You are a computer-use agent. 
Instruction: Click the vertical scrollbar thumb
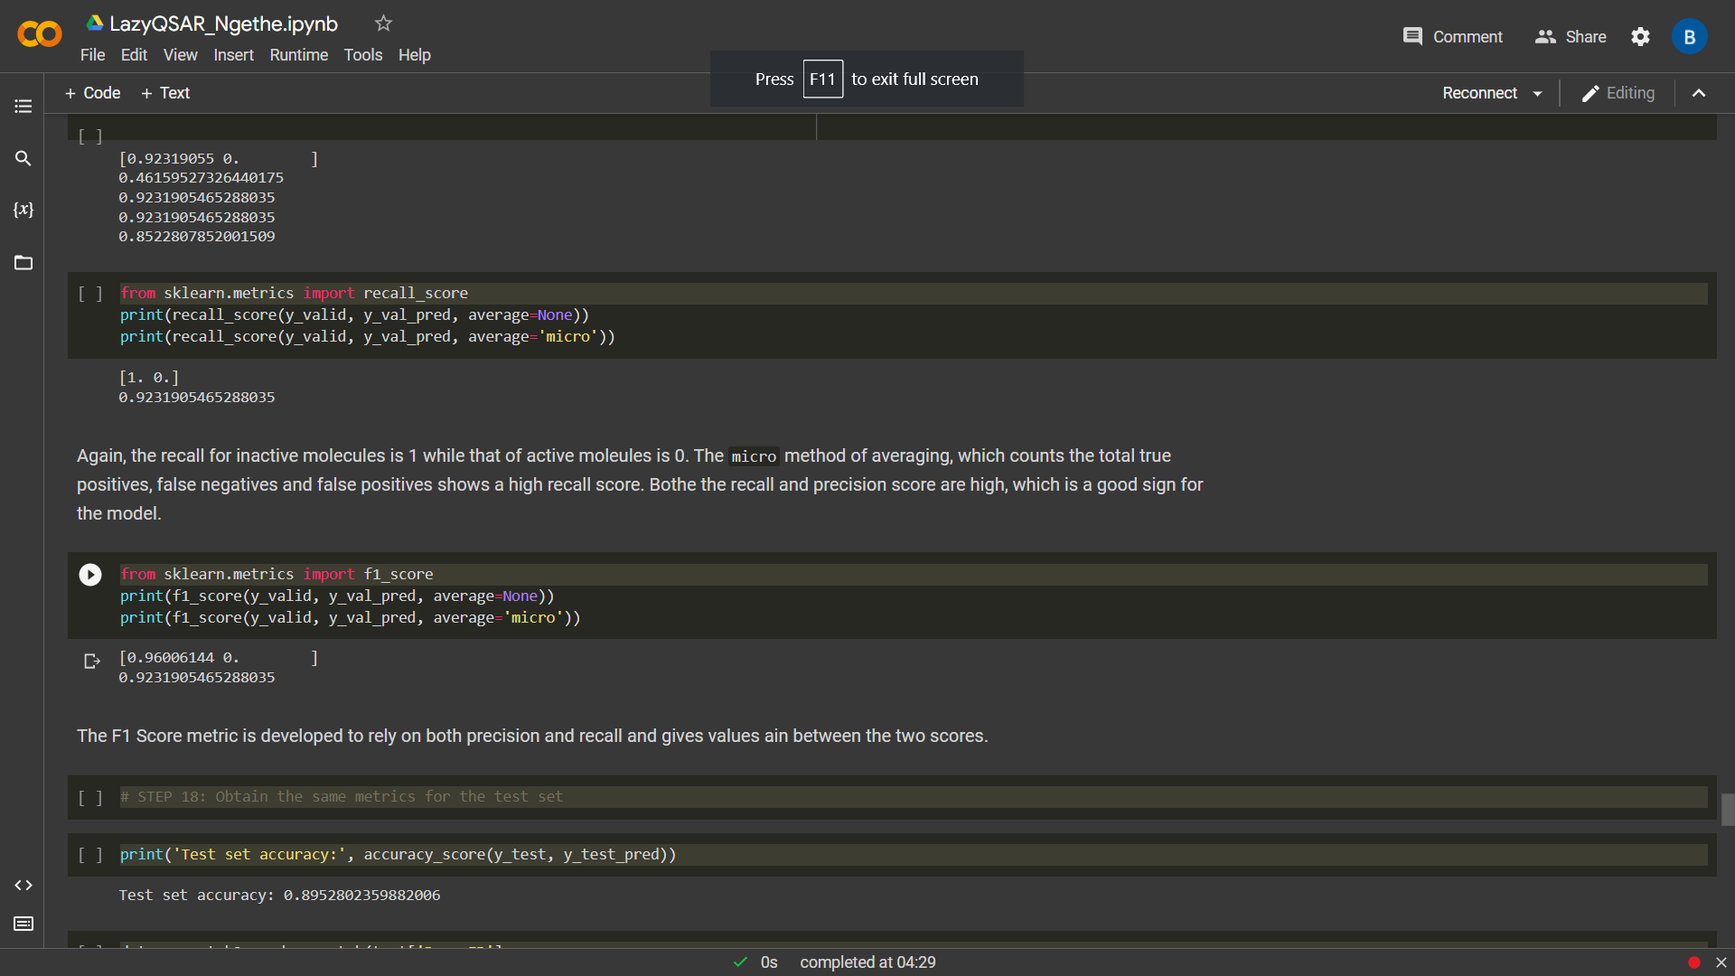point(1727,810)
